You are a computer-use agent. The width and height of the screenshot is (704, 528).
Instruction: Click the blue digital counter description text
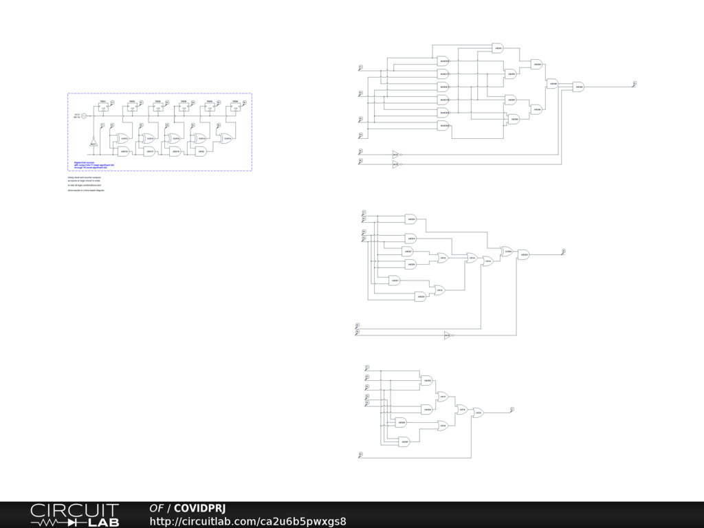tap(93, 164)
